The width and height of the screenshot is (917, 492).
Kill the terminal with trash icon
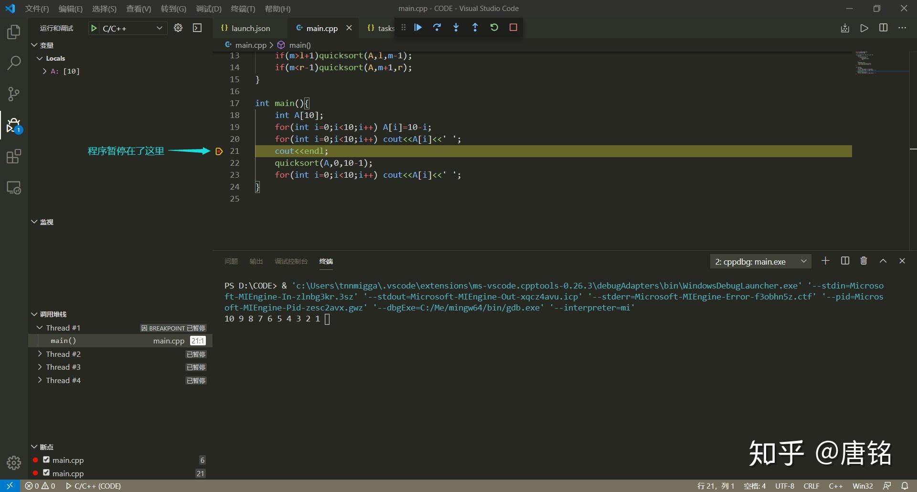[x=864, y=261]
